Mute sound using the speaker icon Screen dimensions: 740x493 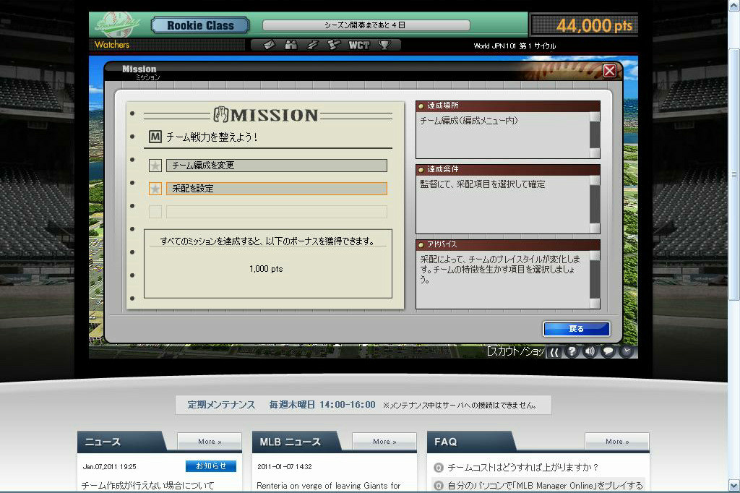590,352
